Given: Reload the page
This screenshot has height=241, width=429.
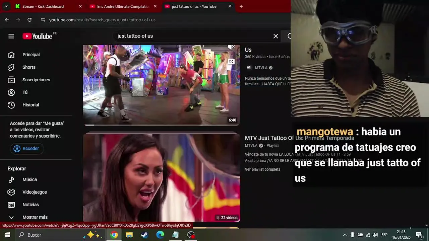Looking at the screenshot, I should 29,20.
